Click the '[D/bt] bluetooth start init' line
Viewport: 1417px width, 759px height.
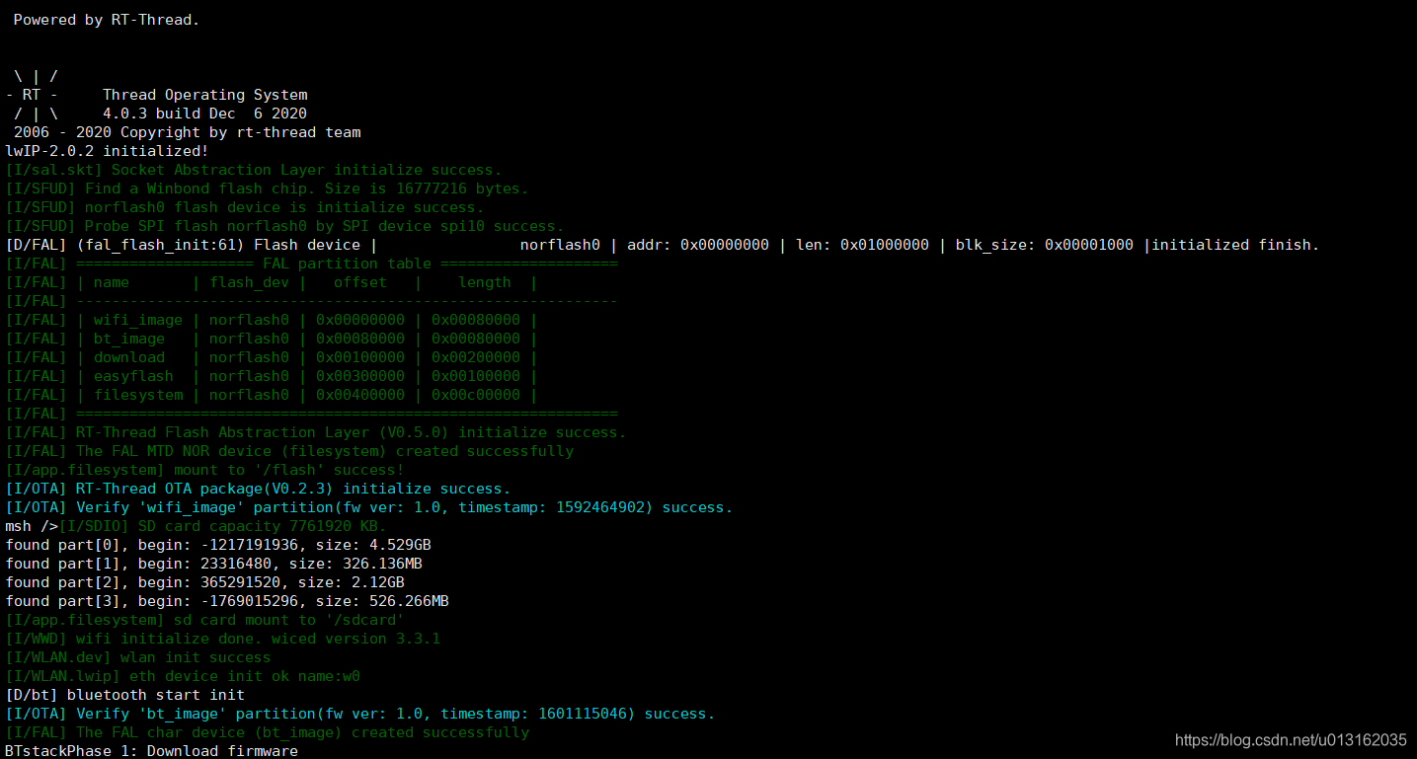pos(124,695)
